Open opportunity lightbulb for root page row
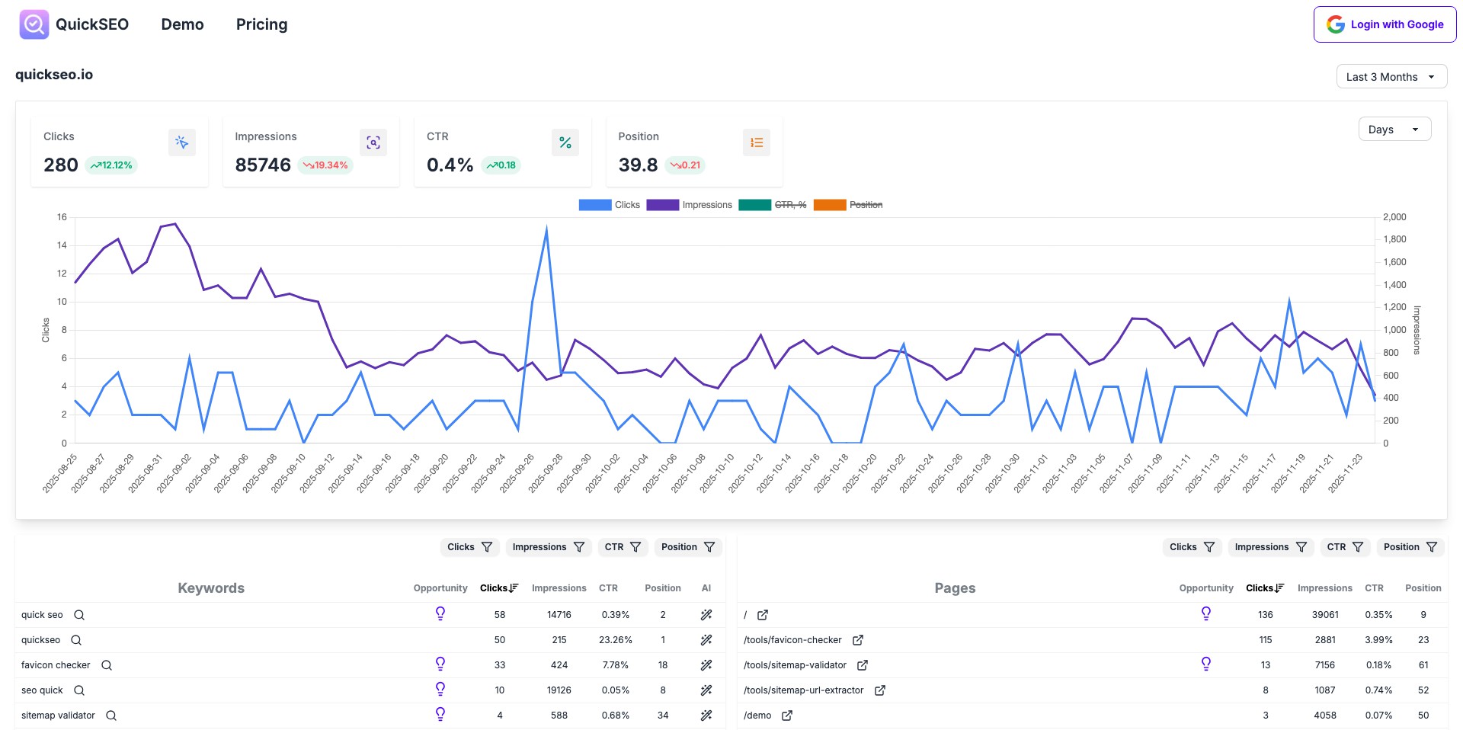 [x=1206, y=613]
